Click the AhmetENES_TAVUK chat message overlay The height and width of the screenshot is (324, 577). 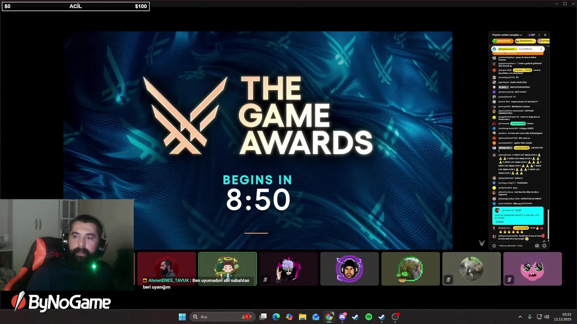196,283
